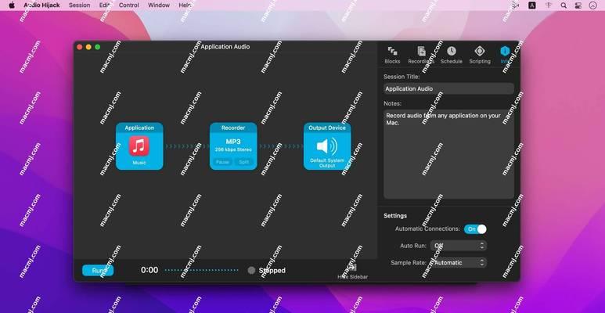605x313 pixels.
Task: Click the Run button
Action: 98,271
